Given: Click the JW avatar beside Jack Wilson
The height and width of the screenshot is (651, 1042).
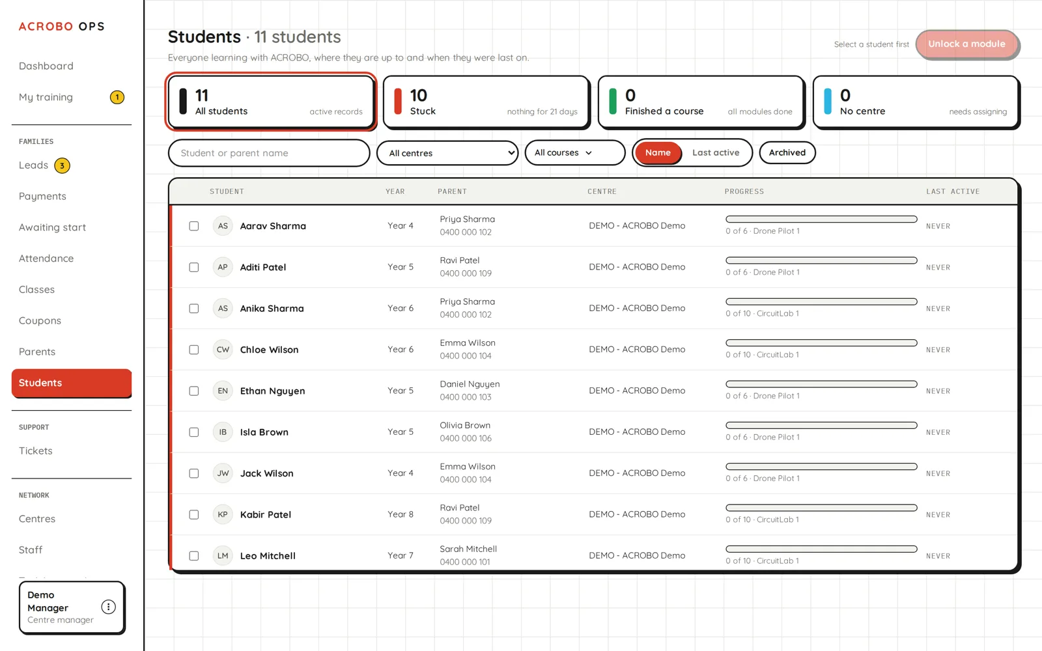Looking at the screenshot, I should (x=223, y=473).
